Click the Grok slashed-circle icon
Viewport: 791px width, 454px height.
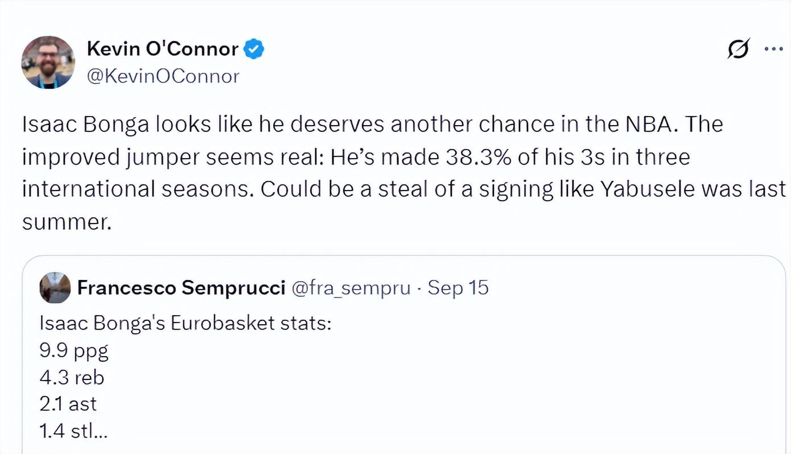click(x=738, y=49)
